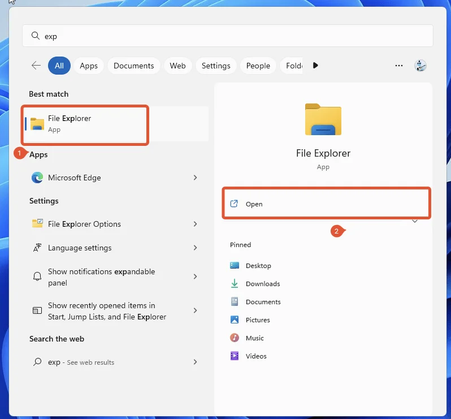Click the recently opened items icon
Image resolution: width=451 pixels, height=419 pixels.
(x=37, y=310)
